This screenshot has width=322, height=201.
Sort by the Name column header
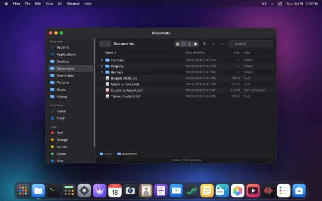(109, 53)
